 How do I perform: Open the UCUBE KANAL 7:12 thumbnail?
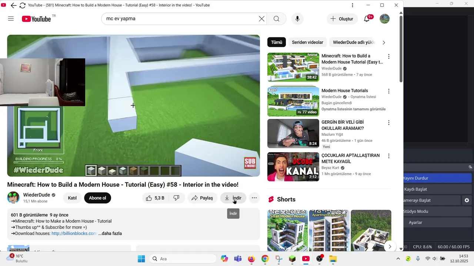pos(293,167)
